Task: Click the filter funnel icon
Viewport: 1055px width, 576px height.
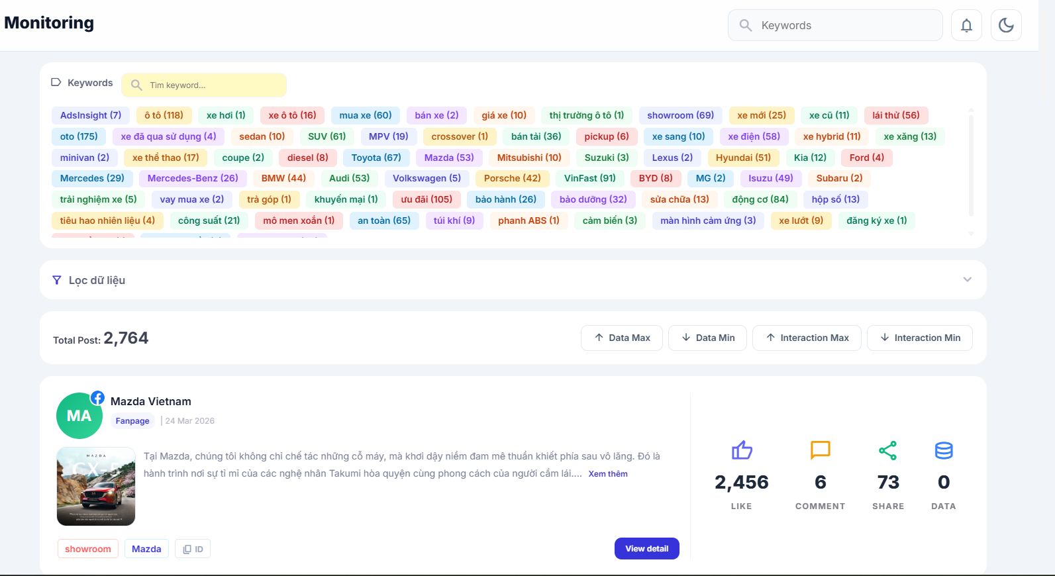Action: click(57, 280)
